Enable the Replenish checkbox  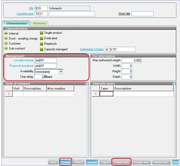(x=41, y=44)
